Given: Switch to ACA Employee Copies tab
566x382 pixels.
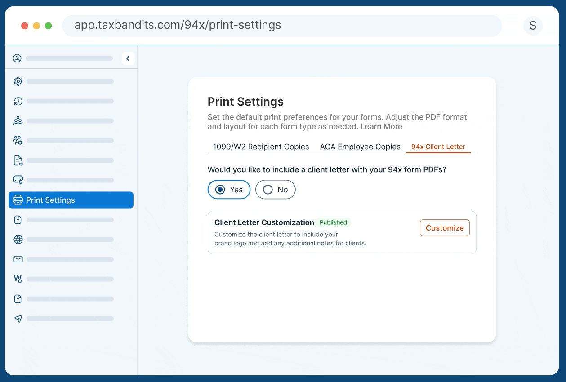Looking at the screenshot, I should 360,147.
